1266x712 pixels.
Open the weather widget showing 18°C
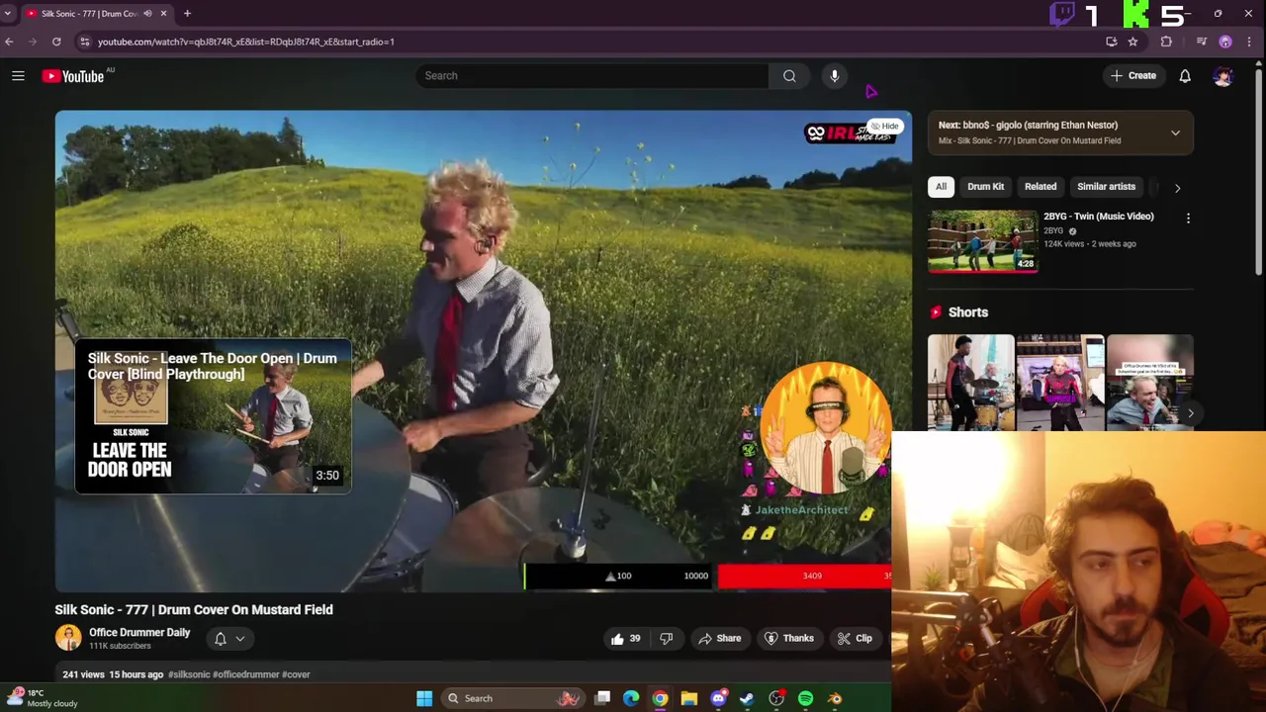coord(45,698)
